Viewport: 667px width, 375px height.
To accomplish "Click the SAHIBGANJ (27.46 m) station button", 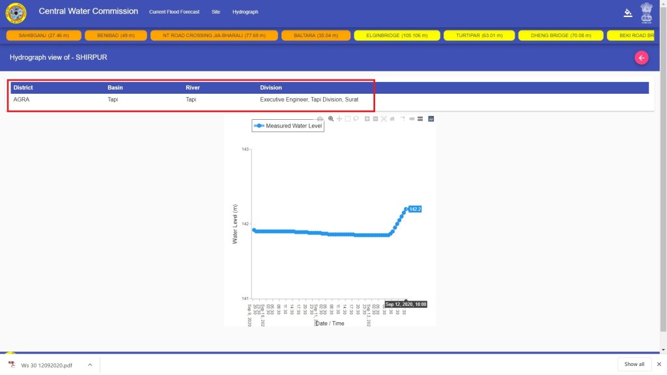I will pyautogui.click(x=44, y=35).
